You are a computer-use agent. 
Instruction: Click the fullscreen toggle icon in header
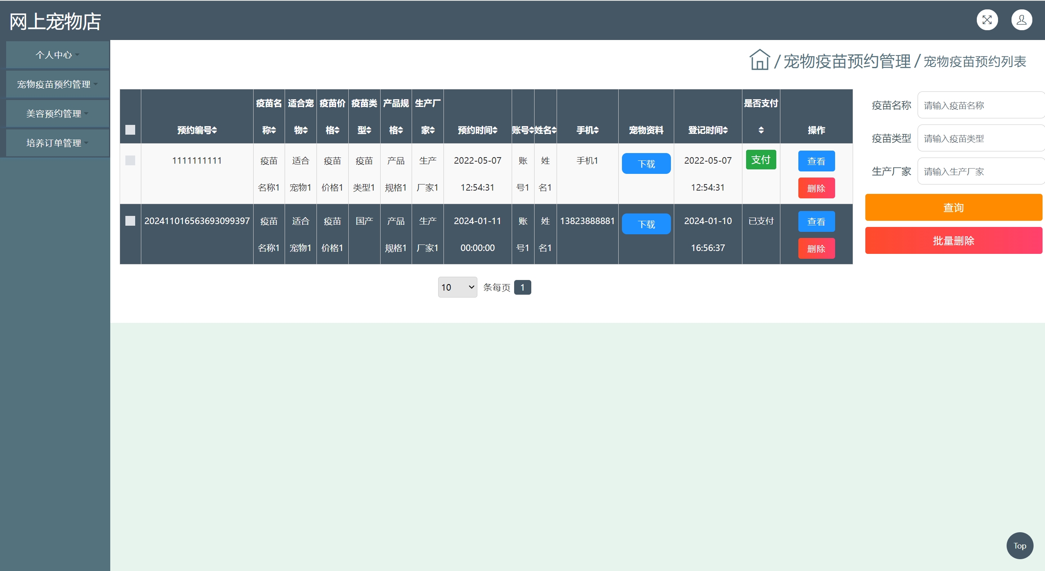(987, 20)
